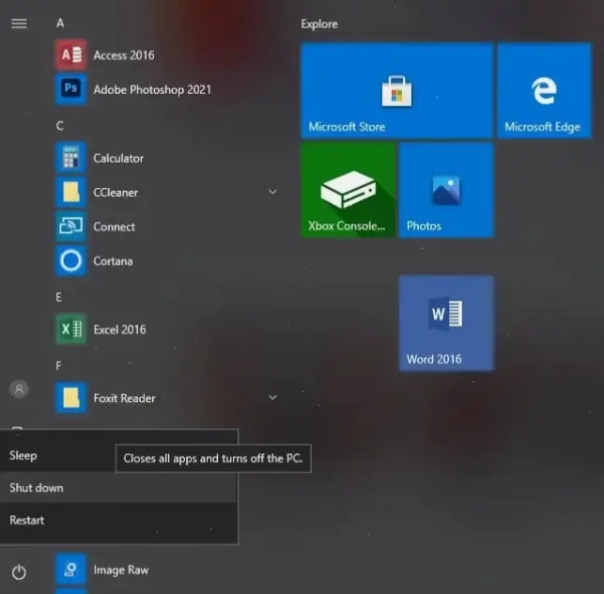Click the Microsoft Store tile

(396, 90)
